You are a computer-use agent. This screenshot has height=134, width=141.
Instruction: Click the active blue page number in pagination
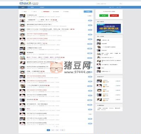click(x=48, y=130)
